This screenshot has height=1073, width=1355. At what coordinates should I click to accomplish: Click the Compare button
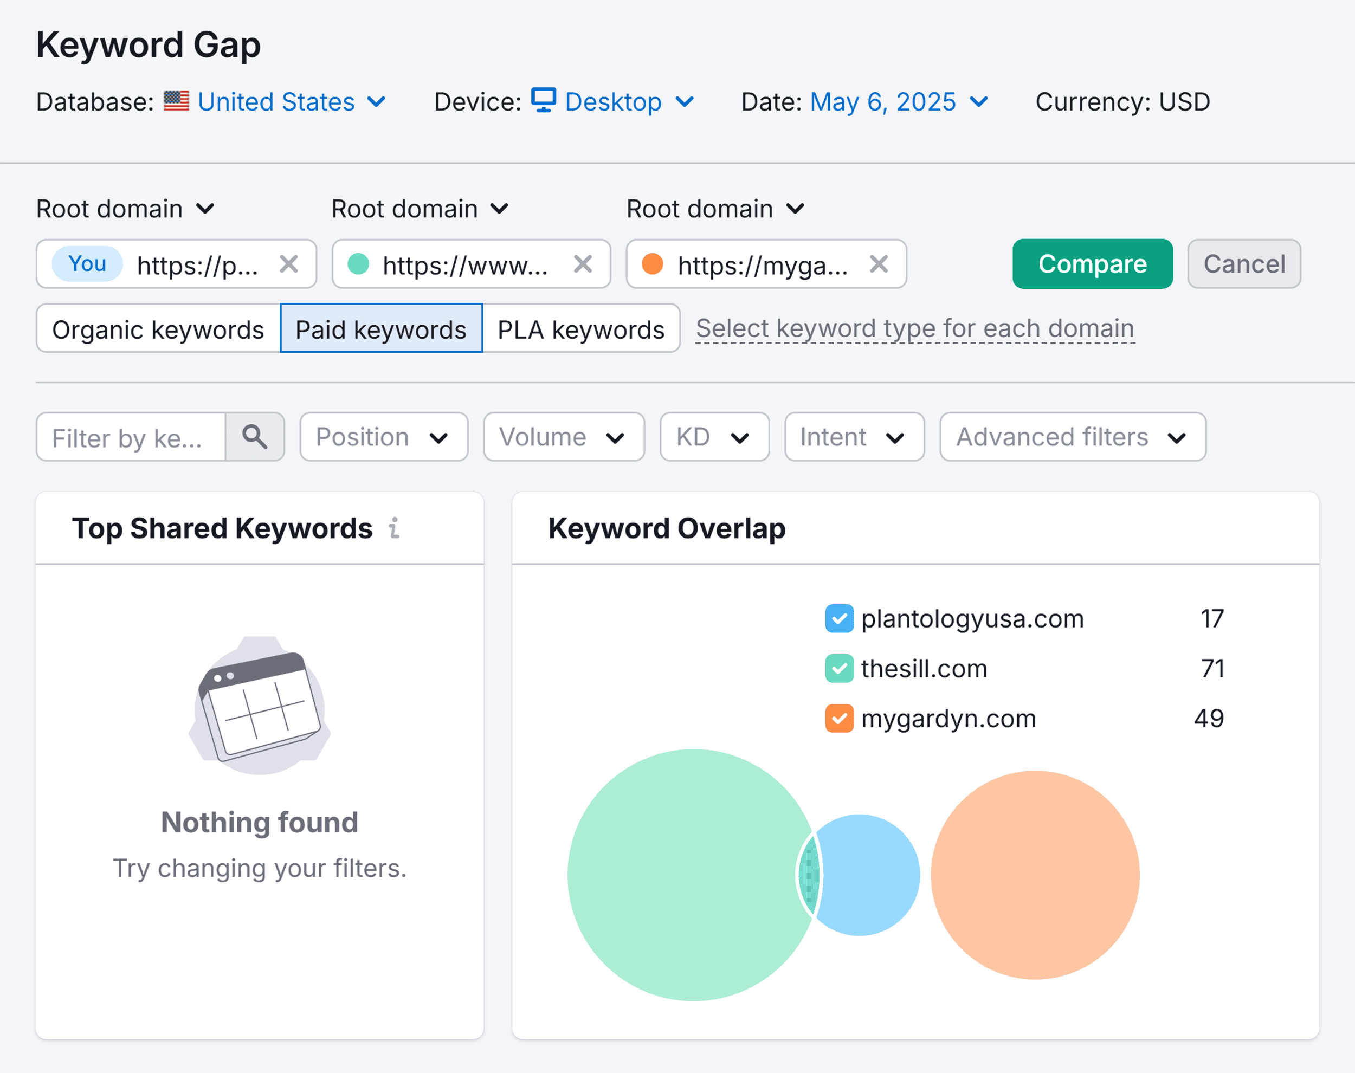tap(1092, 264)
